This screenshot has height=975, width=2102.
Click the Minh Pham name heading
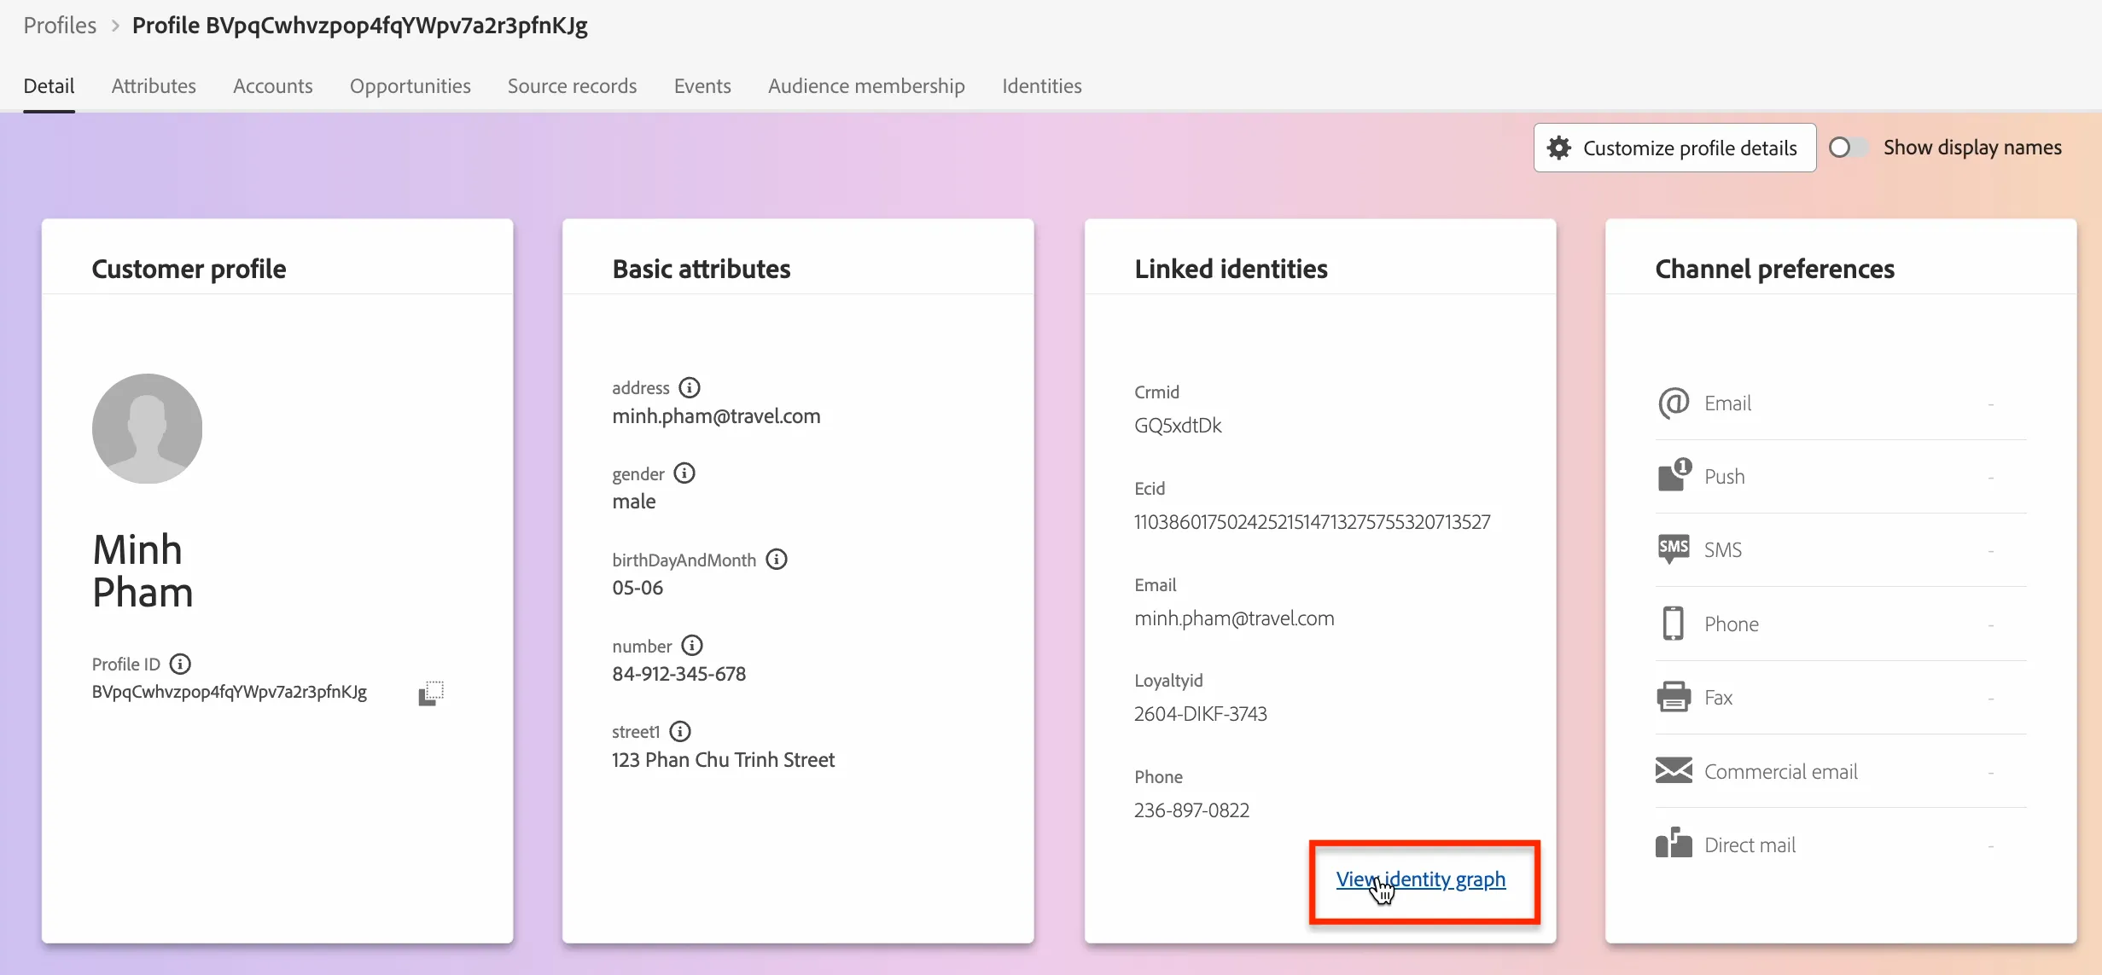[x=143, y=571]
